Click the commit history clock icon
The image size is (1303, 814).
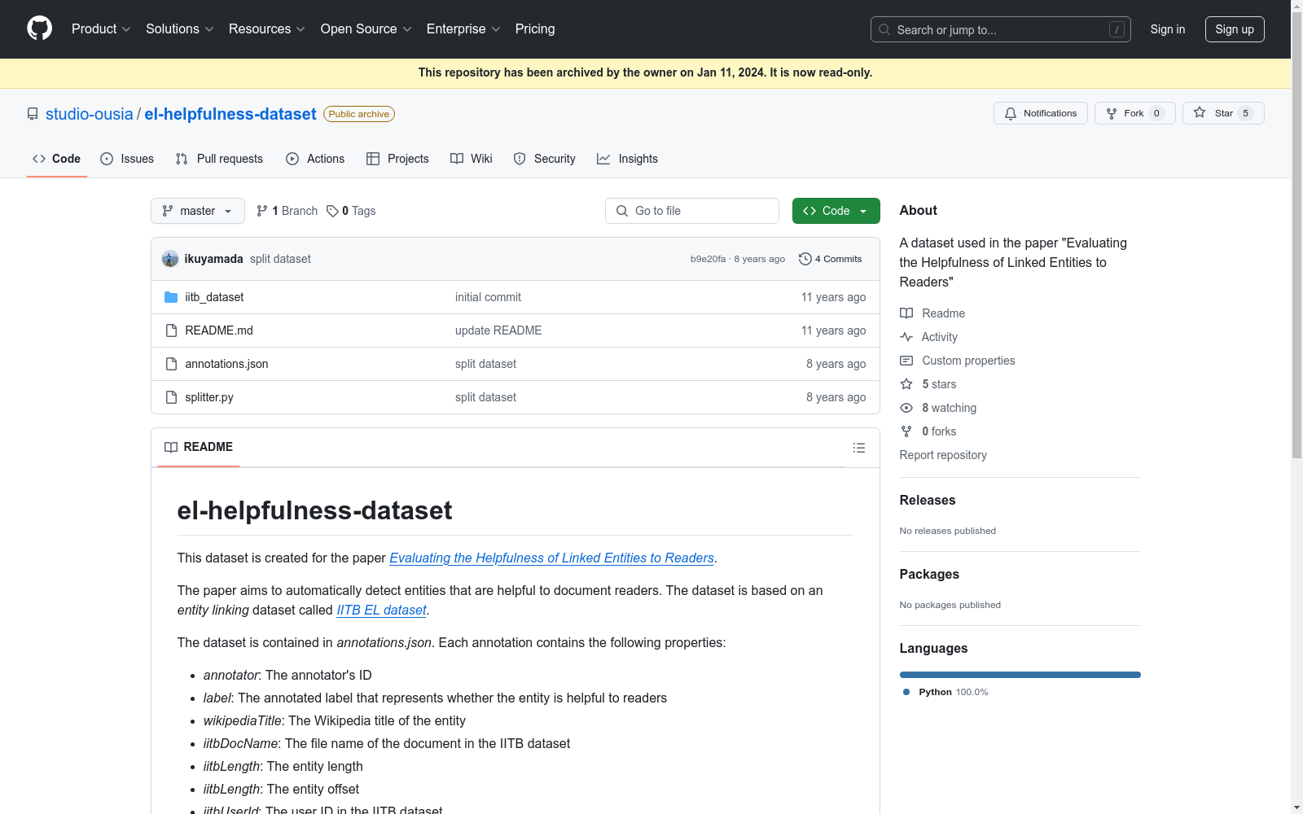pos(805,259)
